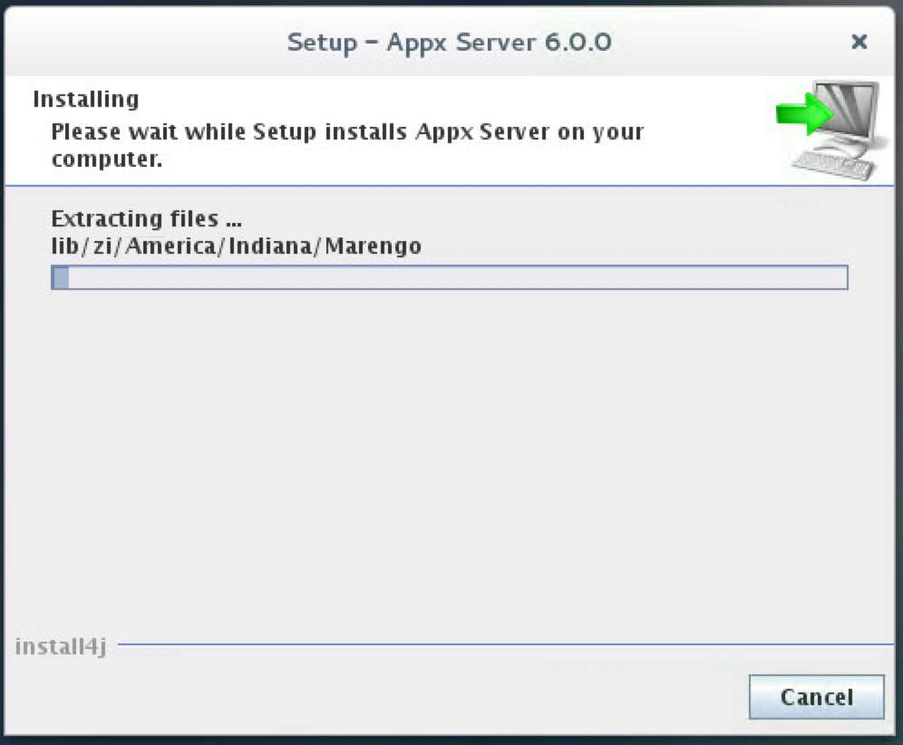
Task: Click the 'Please wait while Setup installs' message
Action: (x=347, y=145)
